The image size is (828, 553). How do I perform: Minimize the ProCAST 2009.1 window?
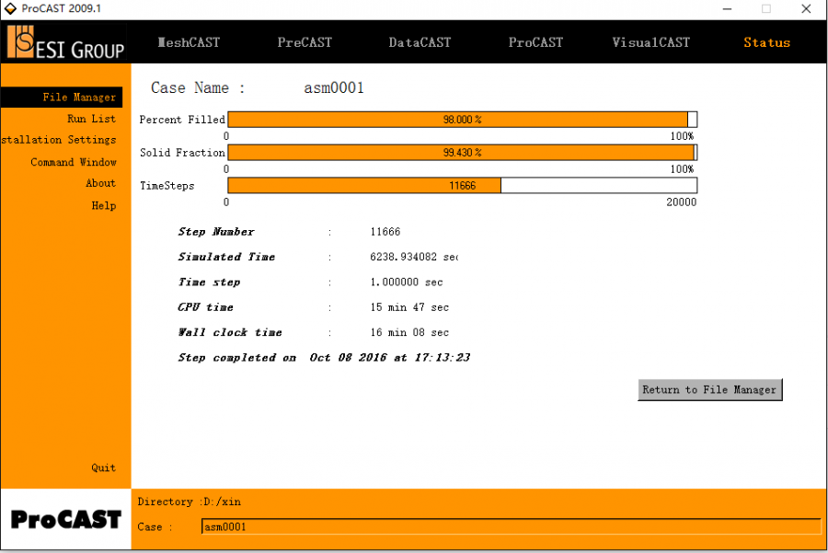point(727,9)
